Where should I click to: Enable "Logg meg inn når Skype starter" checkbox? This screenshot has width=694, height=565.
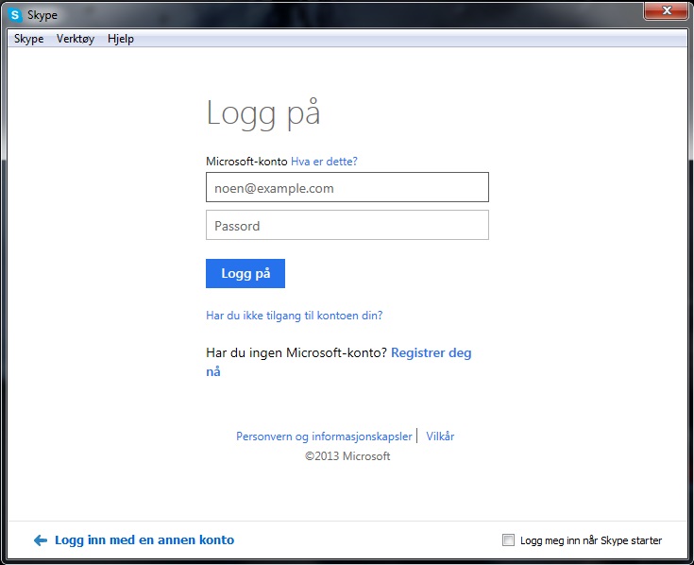pos(508,540)
